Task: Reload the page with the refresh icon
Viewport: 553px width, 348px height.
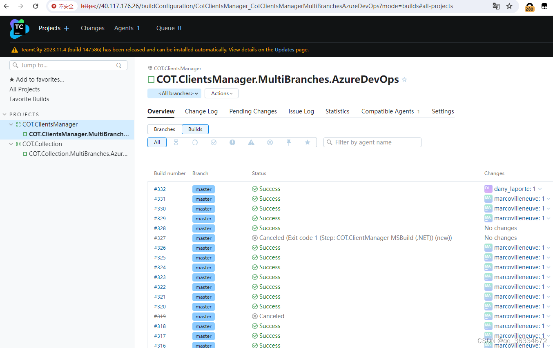Action: click(x=36, y=6)
